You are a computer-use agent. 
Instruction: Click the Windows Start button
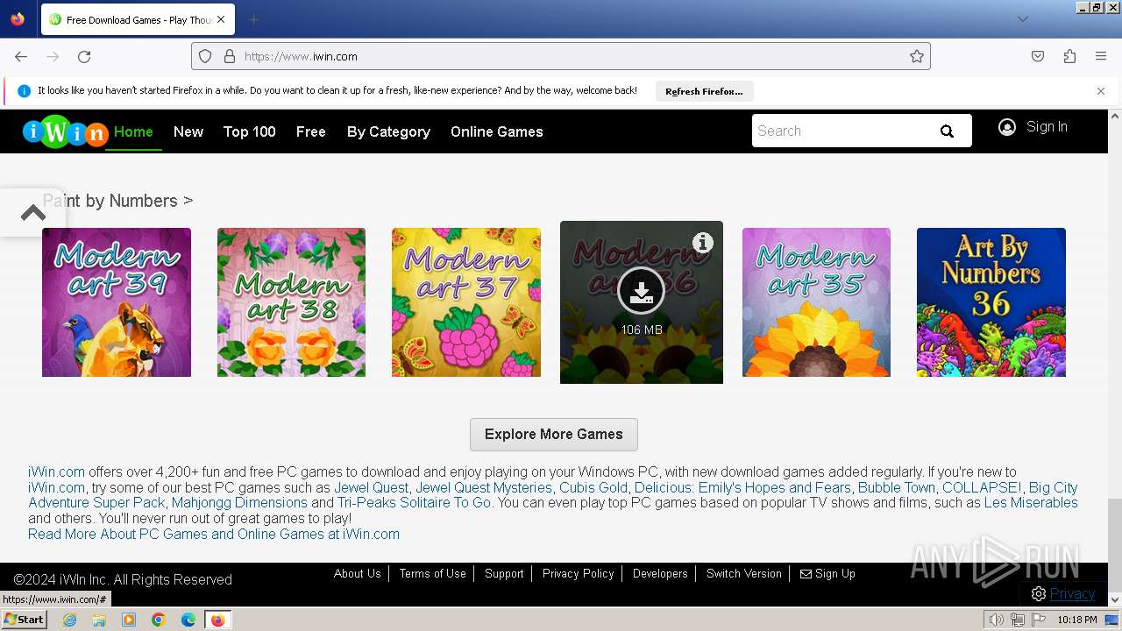tap(24, 620)
